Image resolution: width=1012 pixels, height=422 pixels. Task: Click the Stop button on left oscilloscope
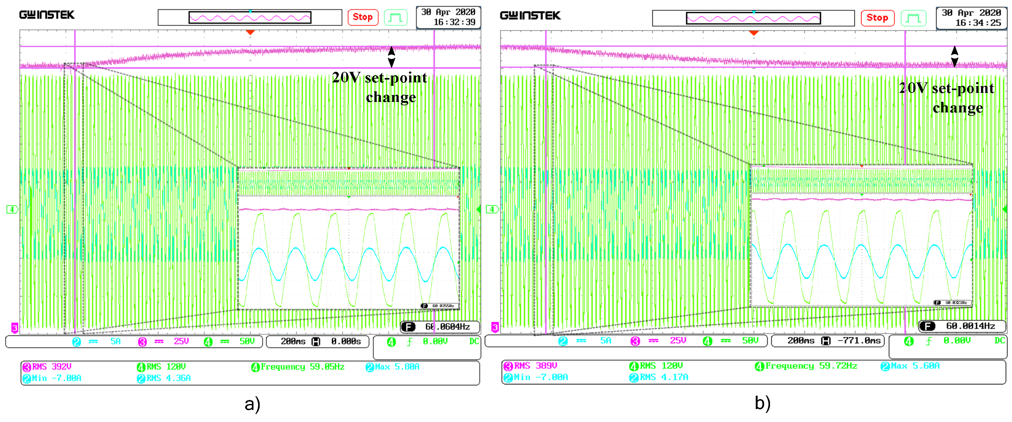pyautogui.click(x=362, y=17)
